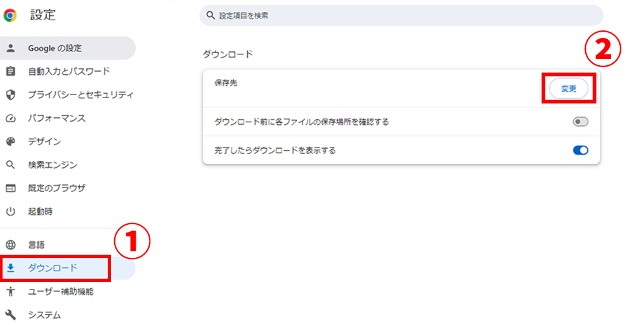Open the ダウンロード settings section
Image resolution: width=634 pixels, height=325 pixels.
[68, 268]
